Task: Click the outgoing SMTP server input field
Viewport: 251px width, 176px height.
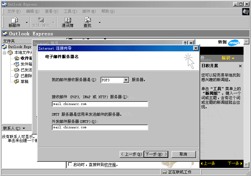Action: 100,127
